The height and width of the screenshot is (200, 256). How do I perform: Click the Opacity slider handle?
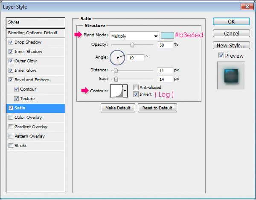point(132,45)
